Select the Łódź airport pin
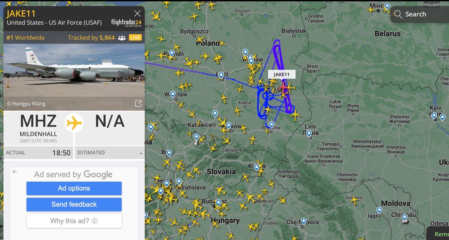Viewport: 449px width, 240px height. (x=221, y=75)
